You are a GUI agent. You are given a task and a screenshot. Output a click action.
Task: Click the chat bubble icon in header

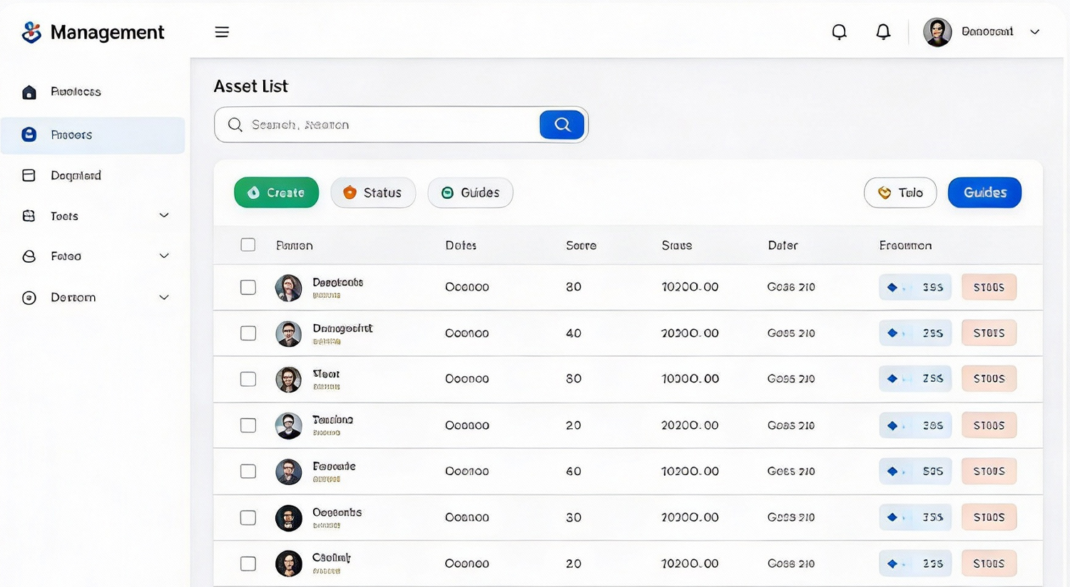coord(839,32)
